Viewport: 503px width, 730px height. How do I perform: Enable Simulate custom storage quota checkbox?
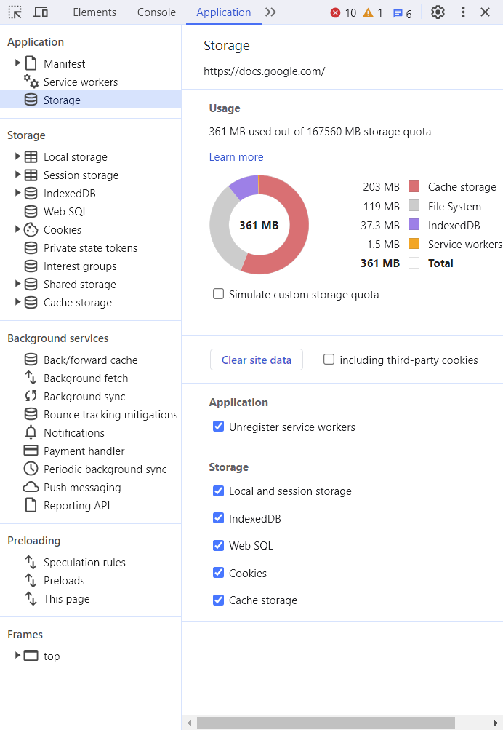[x=218, y=294]
